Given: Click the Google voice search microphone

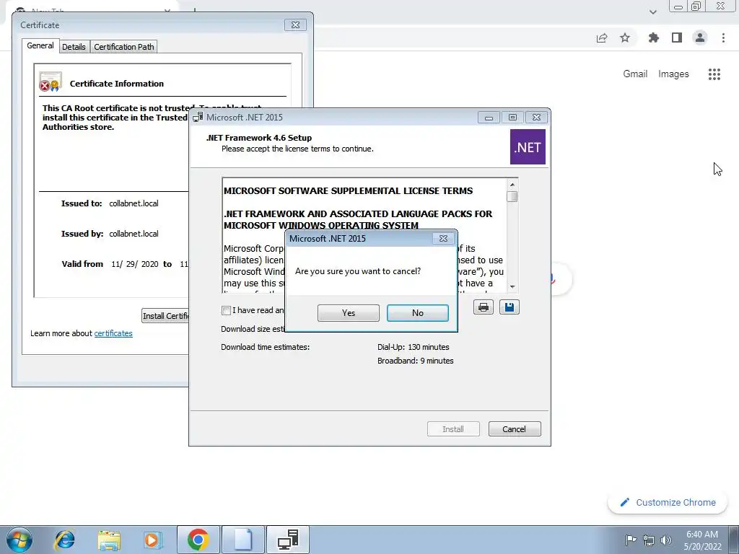Looking at the screenshot, I should click(553, 279).
